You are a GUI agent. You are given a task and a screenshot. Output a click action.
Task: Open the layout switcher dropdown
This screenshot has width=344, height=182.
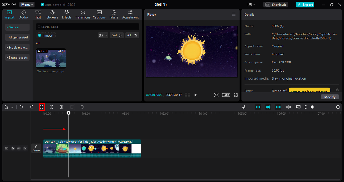252,5
